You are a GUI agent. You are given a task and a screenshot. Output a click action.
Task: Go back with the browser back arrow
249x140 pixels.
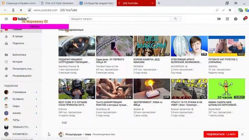(x=5, y=10)
